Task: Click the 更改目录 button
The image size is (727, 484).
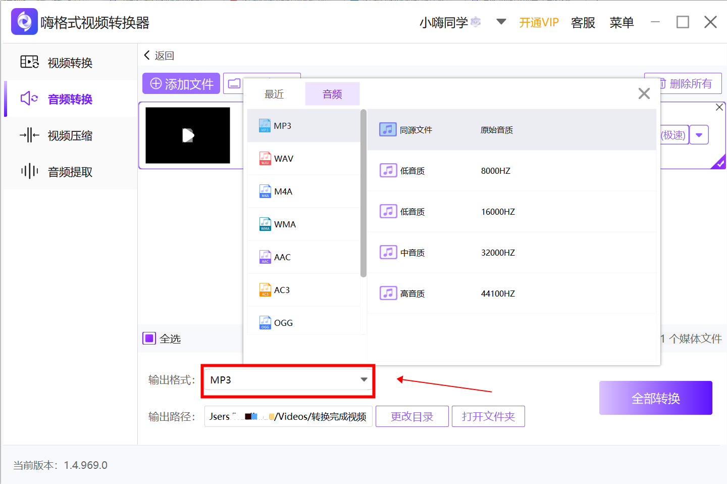Action: (x=412, y=416)
